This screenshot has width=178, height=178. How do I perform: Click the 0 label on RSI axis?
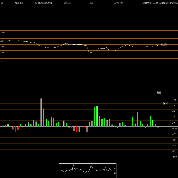pyautogui.click(x=2, y=61)
